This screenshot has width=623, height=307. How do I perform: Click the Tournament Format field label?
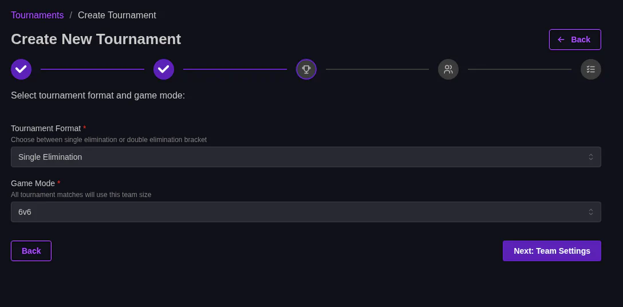tap(46, 128)
